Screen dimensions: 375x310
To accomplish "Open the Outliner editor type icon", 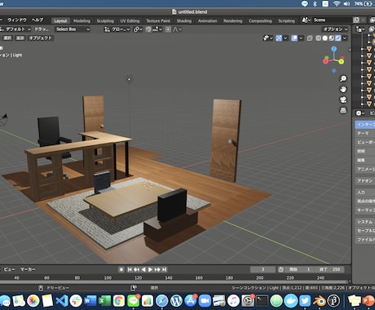I will tap(360, 29).
